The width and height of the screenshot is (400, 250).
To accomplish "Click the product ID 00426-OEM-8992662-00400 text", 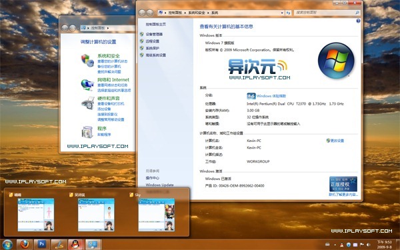I will pyautogui.click(x=241, y=185).
